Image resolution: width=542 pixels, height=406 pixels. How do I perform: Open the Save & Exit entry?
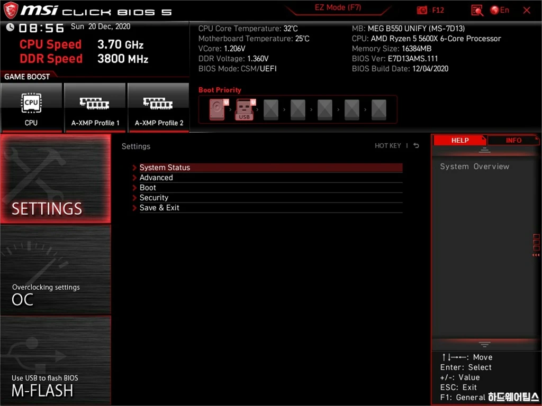(x=270, y=207)
